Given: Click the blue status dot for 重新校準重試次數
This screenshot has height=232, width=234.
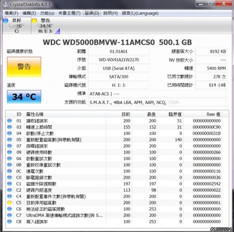Looking at the screenshot, I should pos(10,165).
